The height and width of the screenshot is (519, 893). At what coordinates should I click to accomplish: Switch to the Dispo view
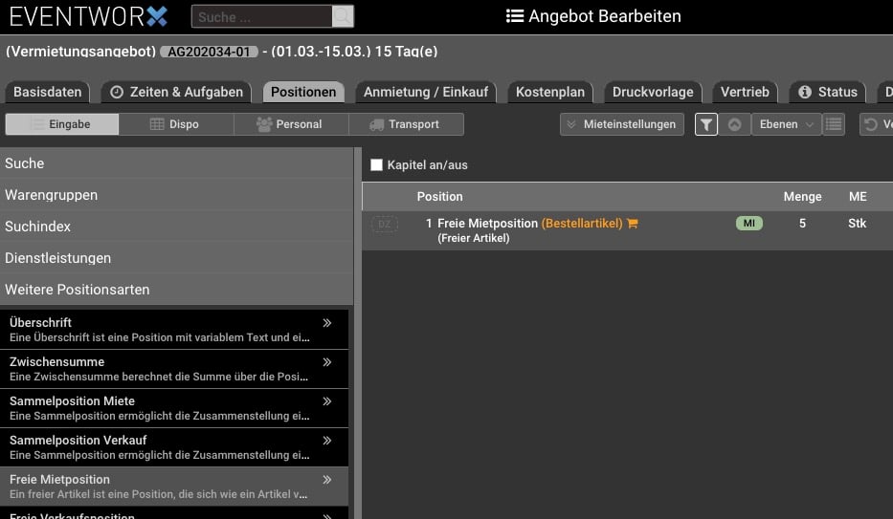click(x=176, y=124)
